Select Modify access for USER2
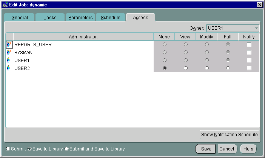The width and height of the screenshot is (265, 158). [x=206, y=68]
